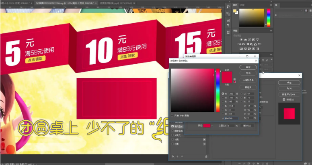The image size is (312, 165).
Task: Switch to the untitled document tab at 100%
Action: point(17,3)
